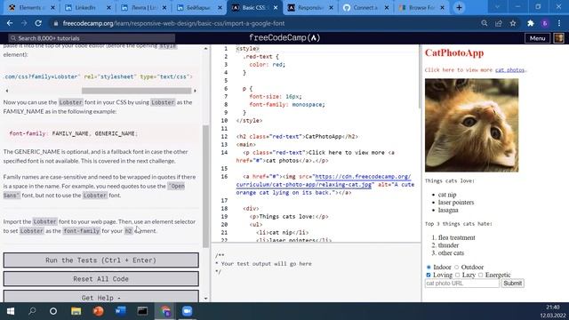Open PowerPoint from the taskbar
This screenshot has height=320, width=569.
(98, 311)
